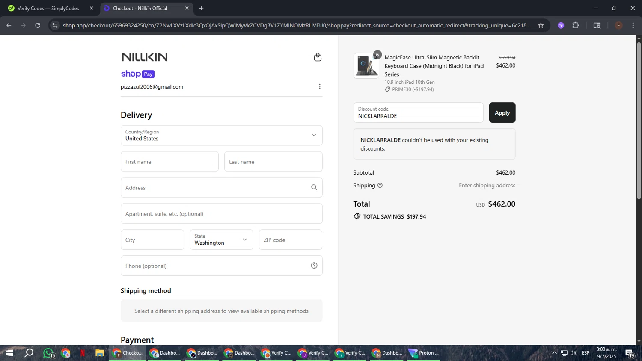642x361 pixels.
Task: Open Netflix from the taskbar
Action: tap(83, 353)
